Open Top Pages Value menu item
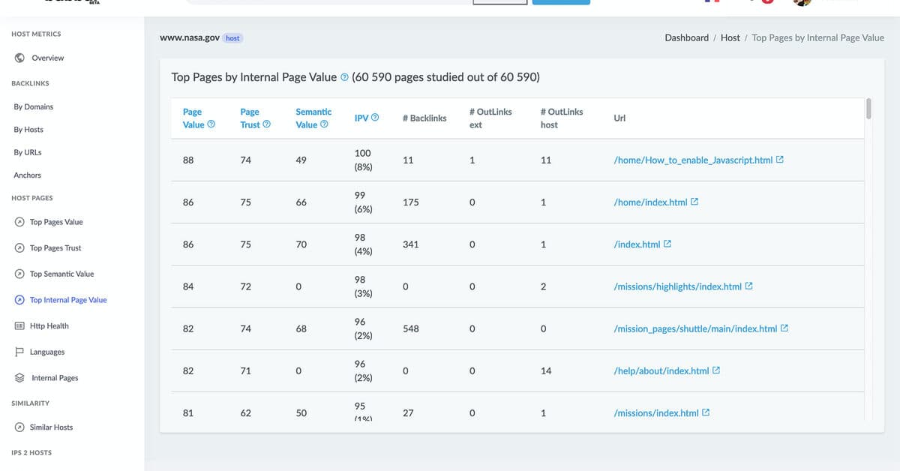 (x=56, y=222)
